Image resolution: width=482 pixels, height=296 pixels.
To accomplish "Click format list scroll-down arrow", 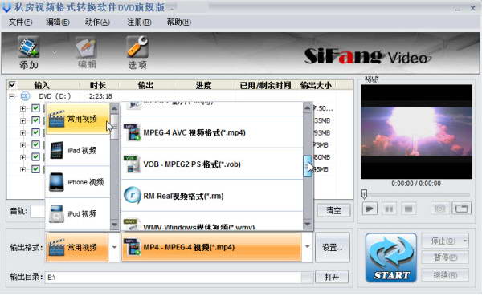I will [x=308, y=224].
